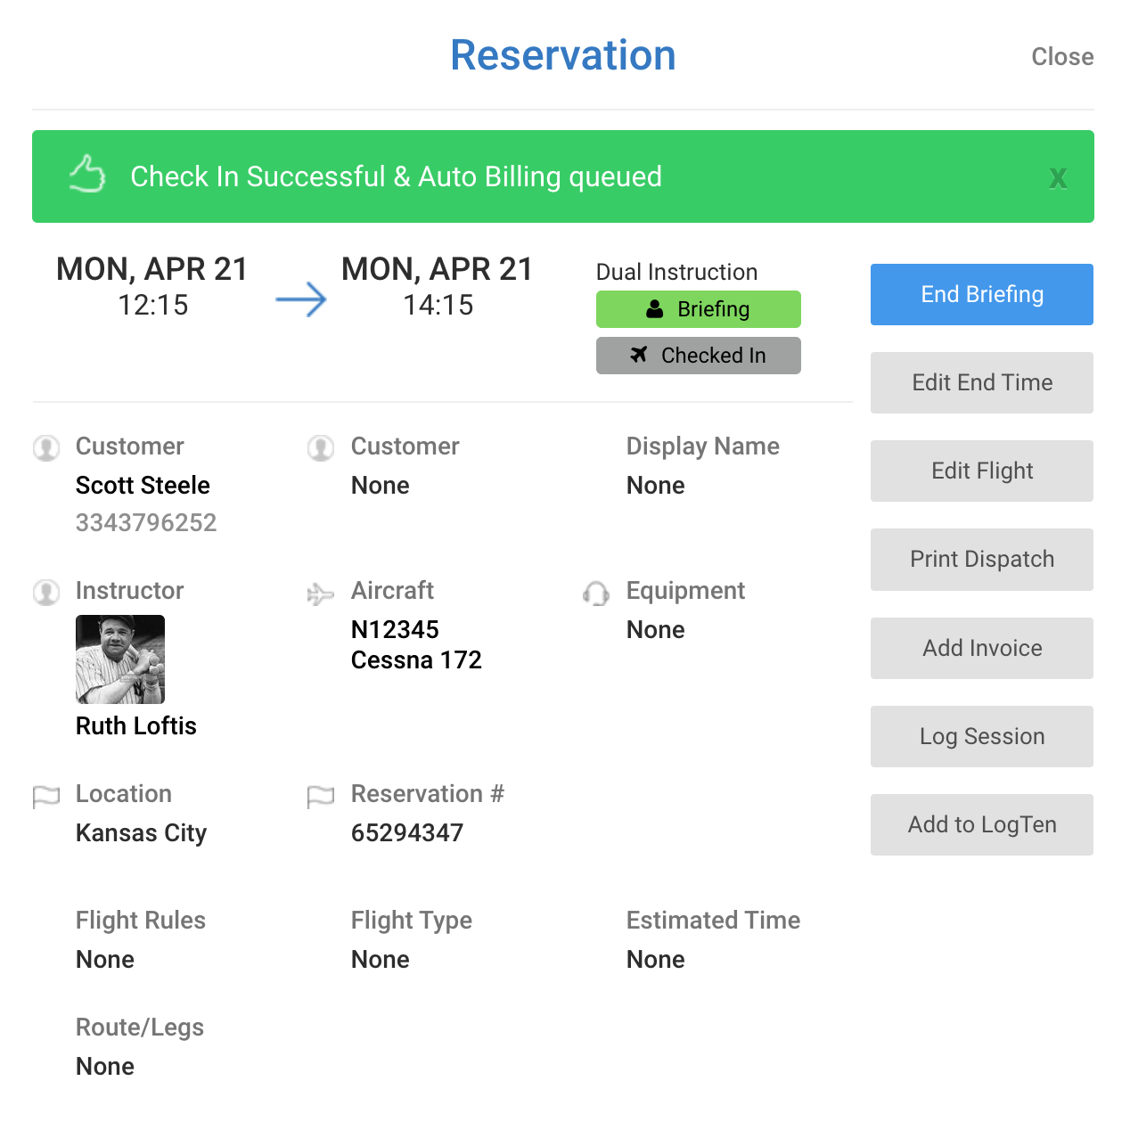
Task: Open Edit End Time
Action: pyautogui.click(x=981, y=382)
